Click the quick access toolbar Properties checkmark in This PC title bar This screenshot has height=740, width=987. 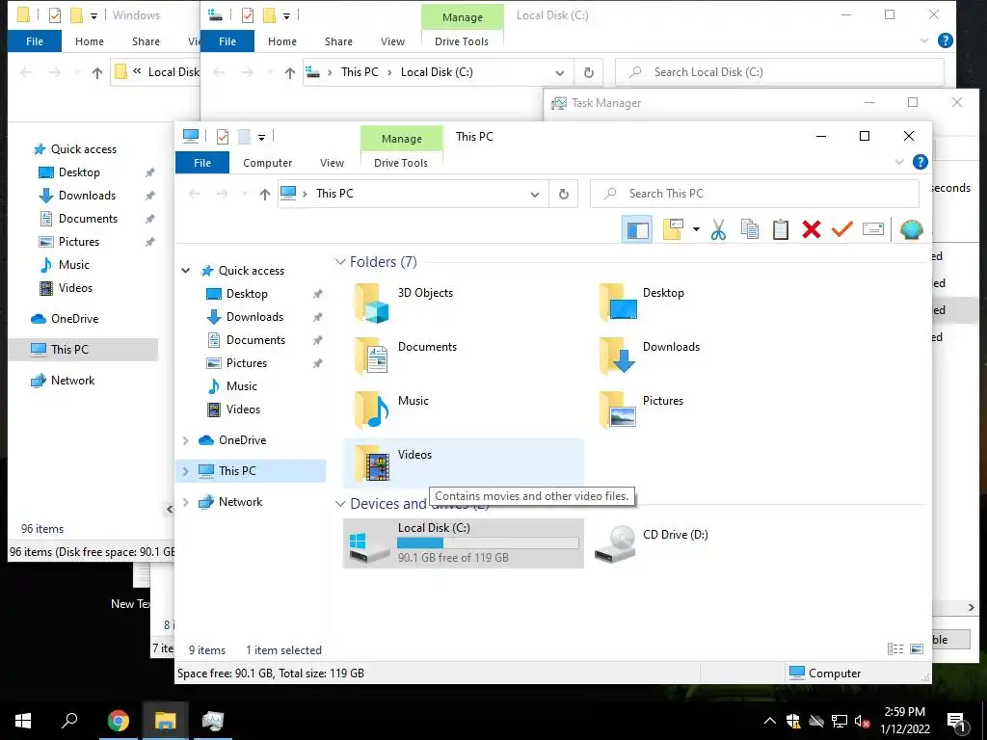[x=223, y=136]
